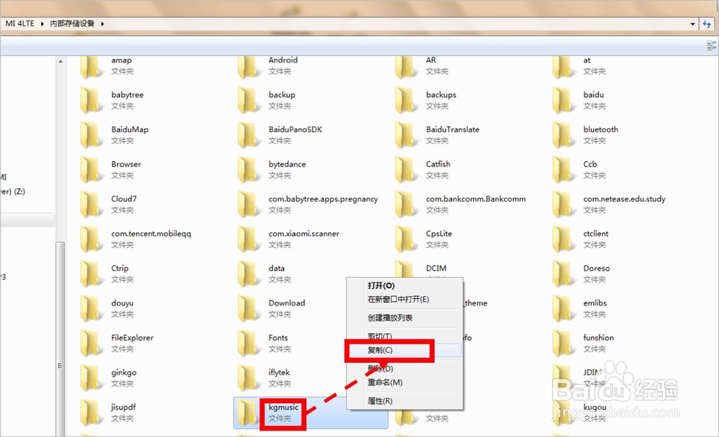Click the navigation pane scrollbar thumb
This screenshot has width=719, height=437.
click(60, 339)
